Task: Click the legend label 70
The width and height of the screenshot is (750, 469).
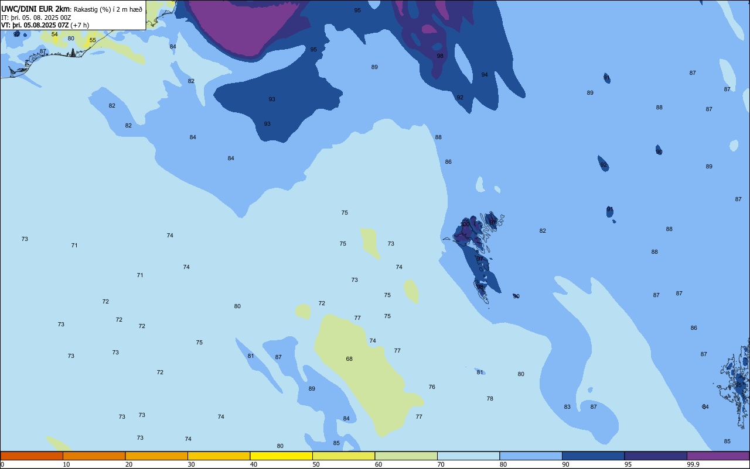Action: pyautogui.click(x=441, y=464)
